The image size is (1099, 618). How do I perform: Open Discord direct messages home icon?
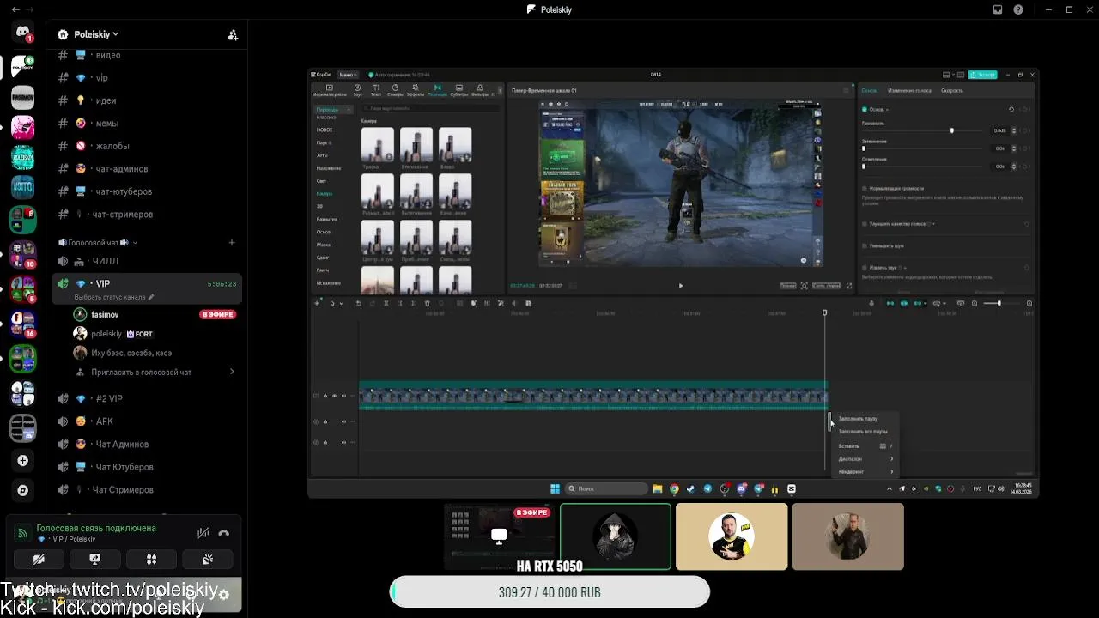click(x=23, y=33)
